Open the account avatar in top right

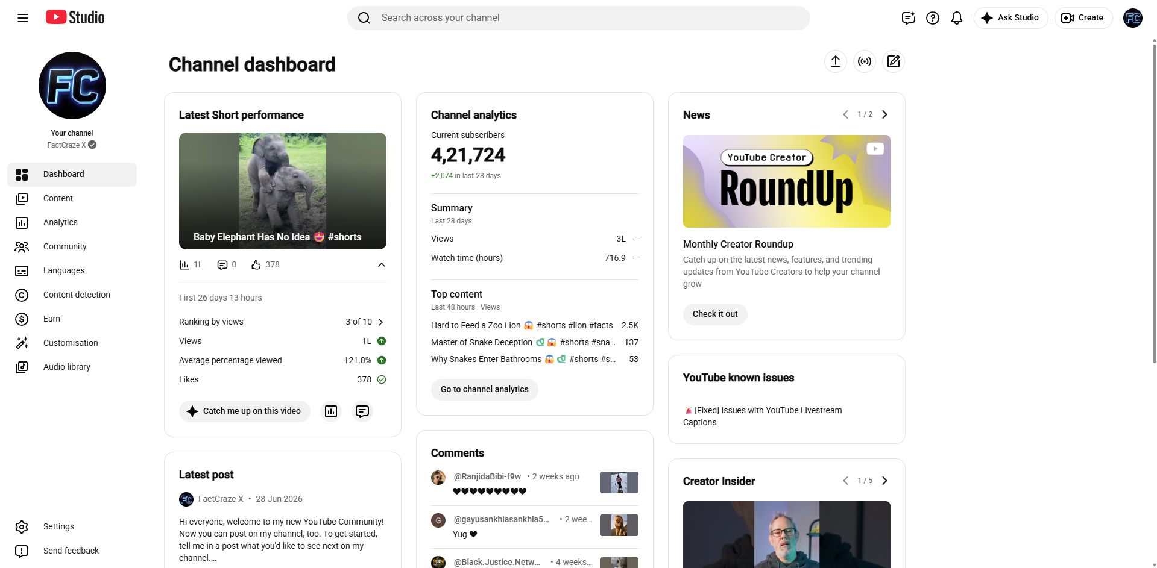[x=1133, y=18]
